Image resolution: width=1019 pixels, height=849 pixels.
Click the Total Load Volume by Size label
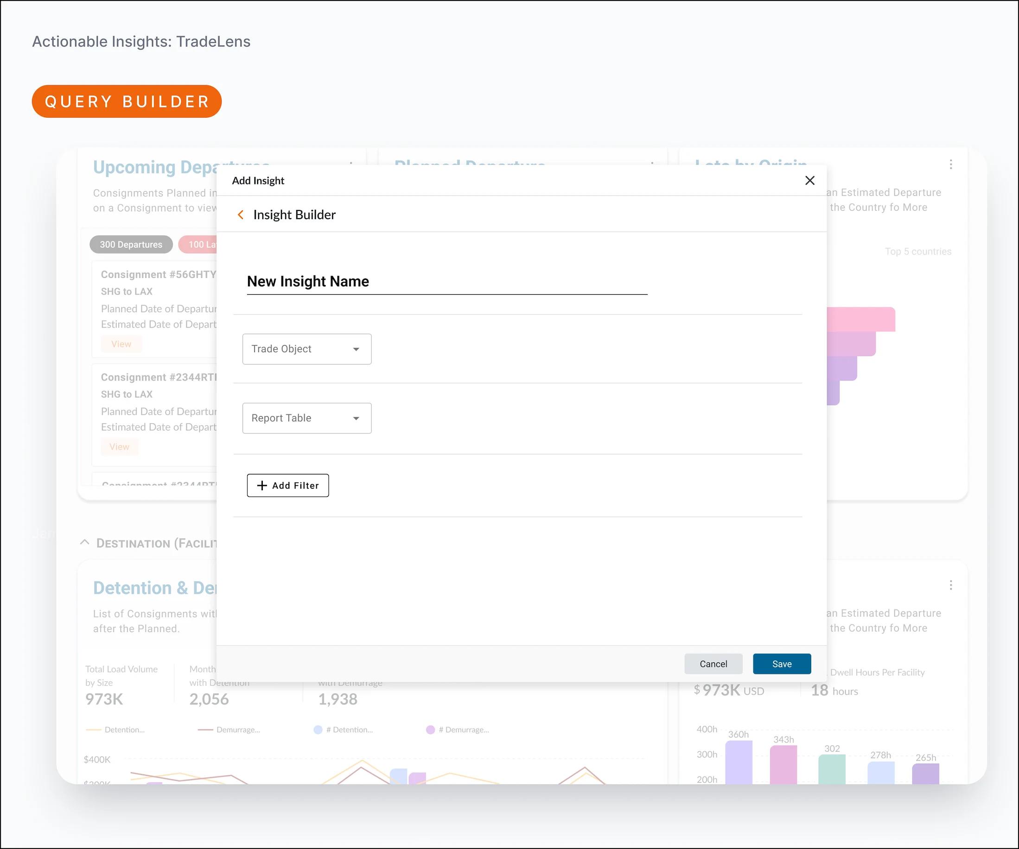(121, 676)
